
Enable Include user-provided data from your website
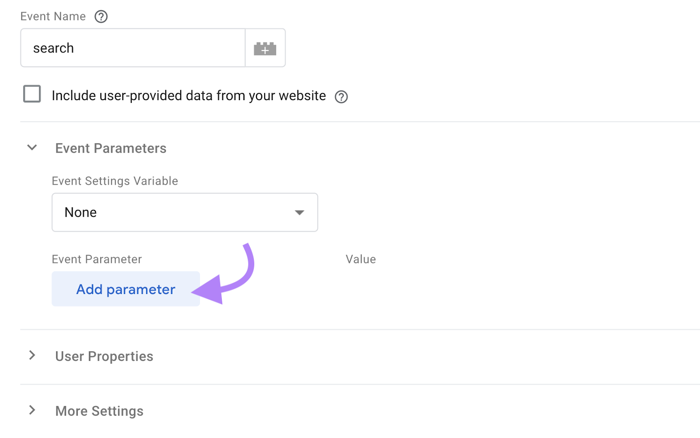coord(31,94)
